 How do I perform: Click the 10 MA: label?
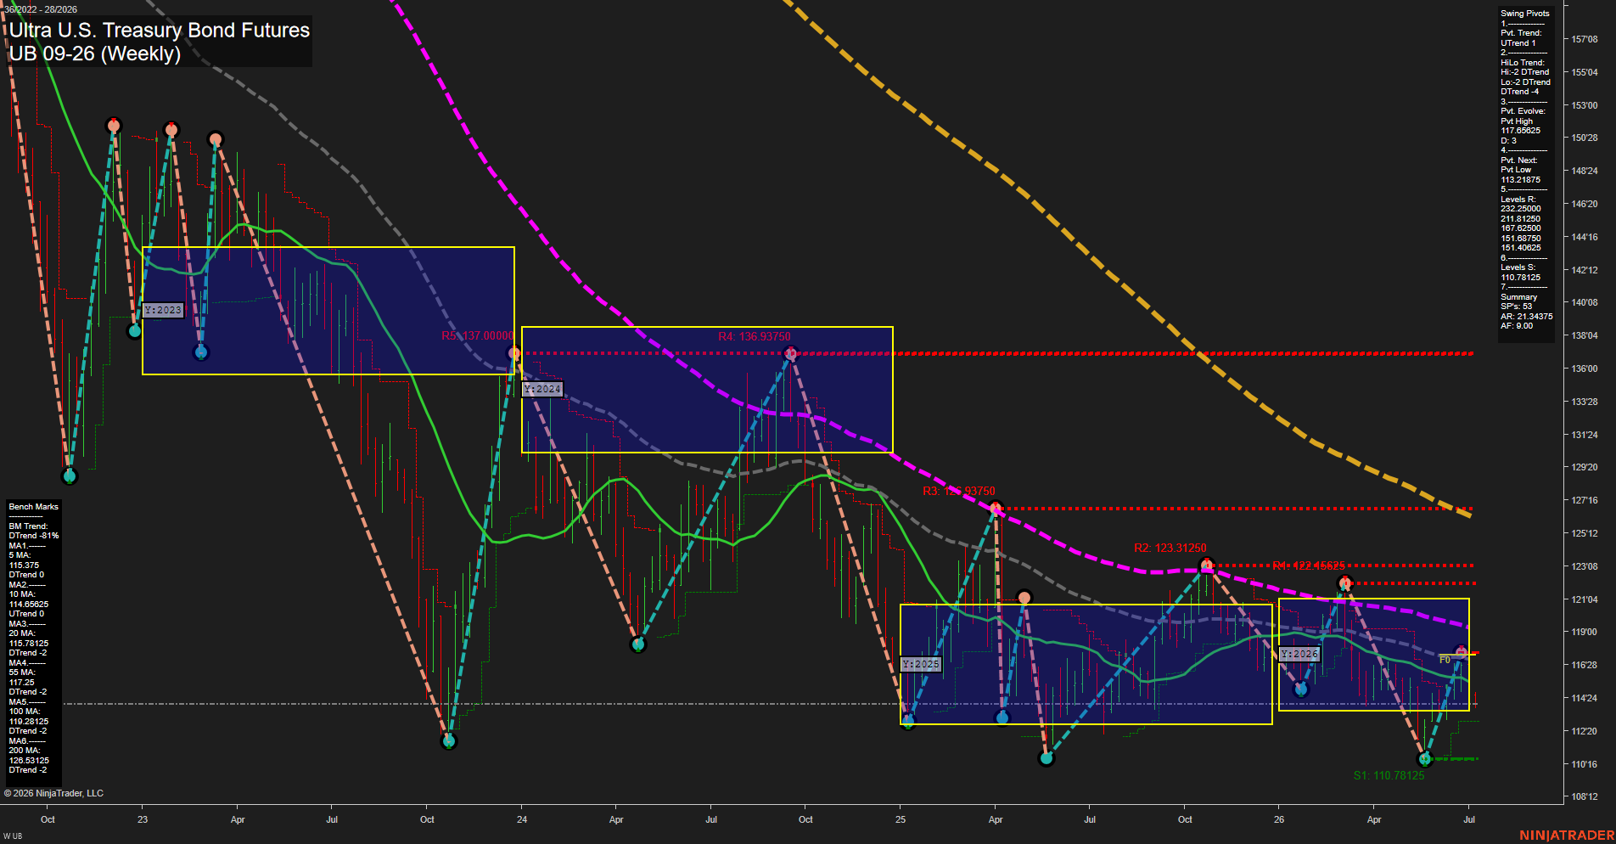tap(22, 594)
